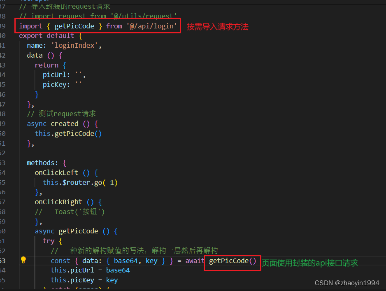Click the 'export default' statement
Viewport: 386px width, 291px height.
tap(47, 36)
